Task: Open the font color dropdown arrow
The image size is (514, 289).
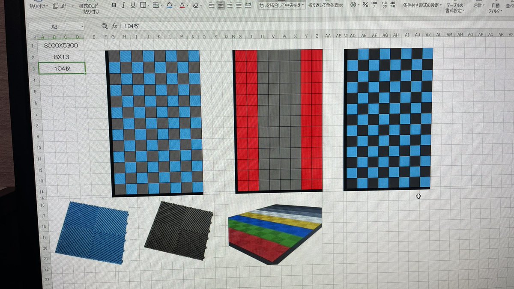Action: 188,6
